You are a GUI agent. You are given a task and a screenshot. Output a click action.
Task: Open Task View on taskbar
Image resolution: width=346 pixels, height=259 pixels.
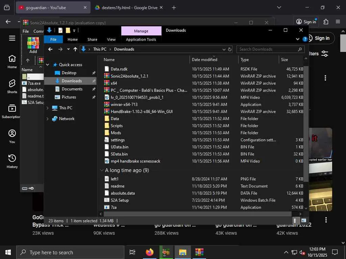pos(132,252)
